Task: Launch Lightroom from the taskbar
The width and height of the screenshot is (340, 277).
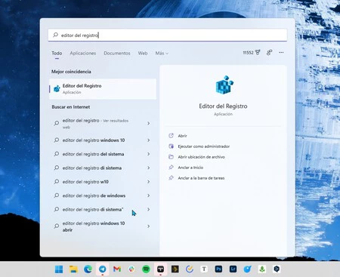Action: coord(233,269)
